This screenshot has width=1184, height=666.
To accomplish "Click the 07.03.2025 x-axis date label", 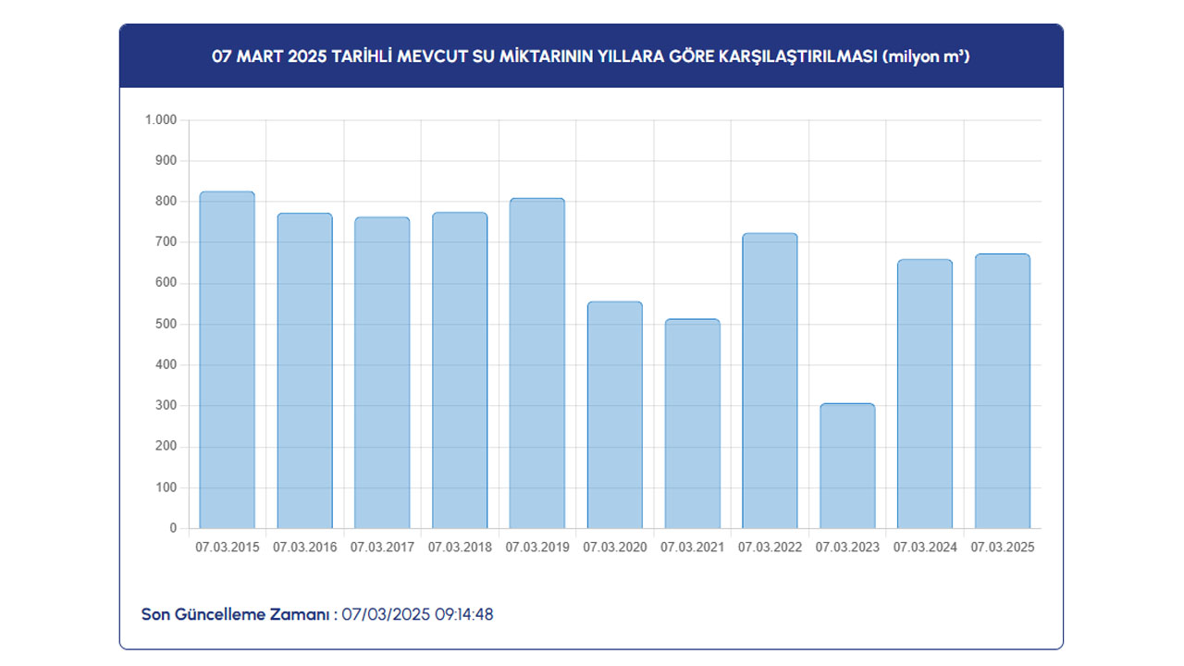I will tap(1002, 548).
